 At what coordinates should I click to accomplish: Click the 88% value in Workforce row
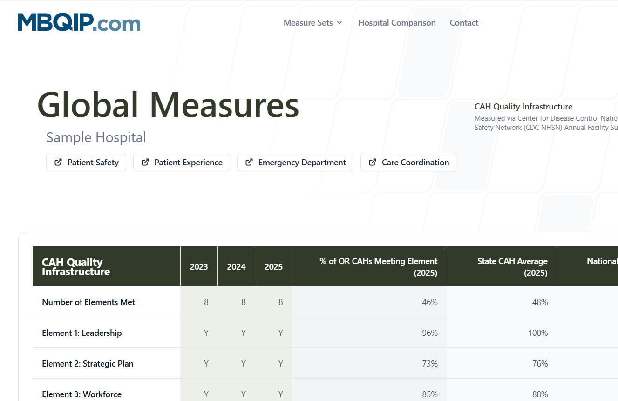tap(540, 394)
